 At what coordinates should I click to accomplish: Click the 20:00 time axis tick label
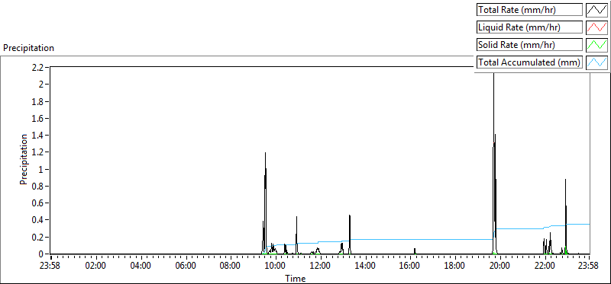[x=500, y=266]
